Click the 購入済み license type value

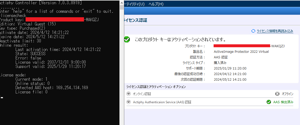tap(220, 63)
